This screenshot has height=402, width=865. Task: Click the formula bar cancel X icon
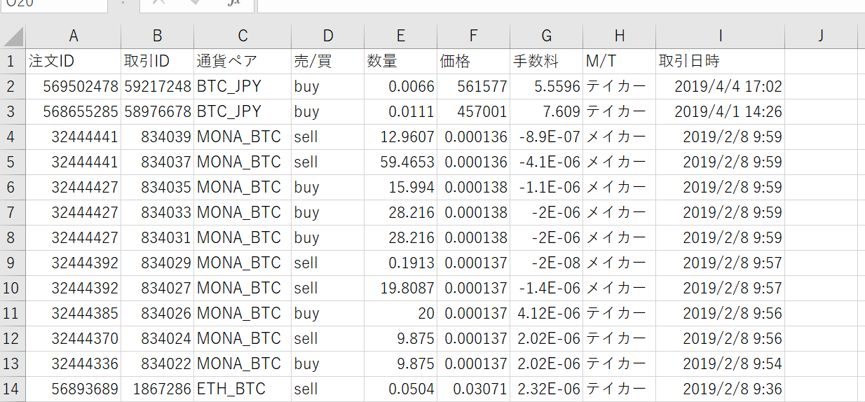tap(160, 3)
